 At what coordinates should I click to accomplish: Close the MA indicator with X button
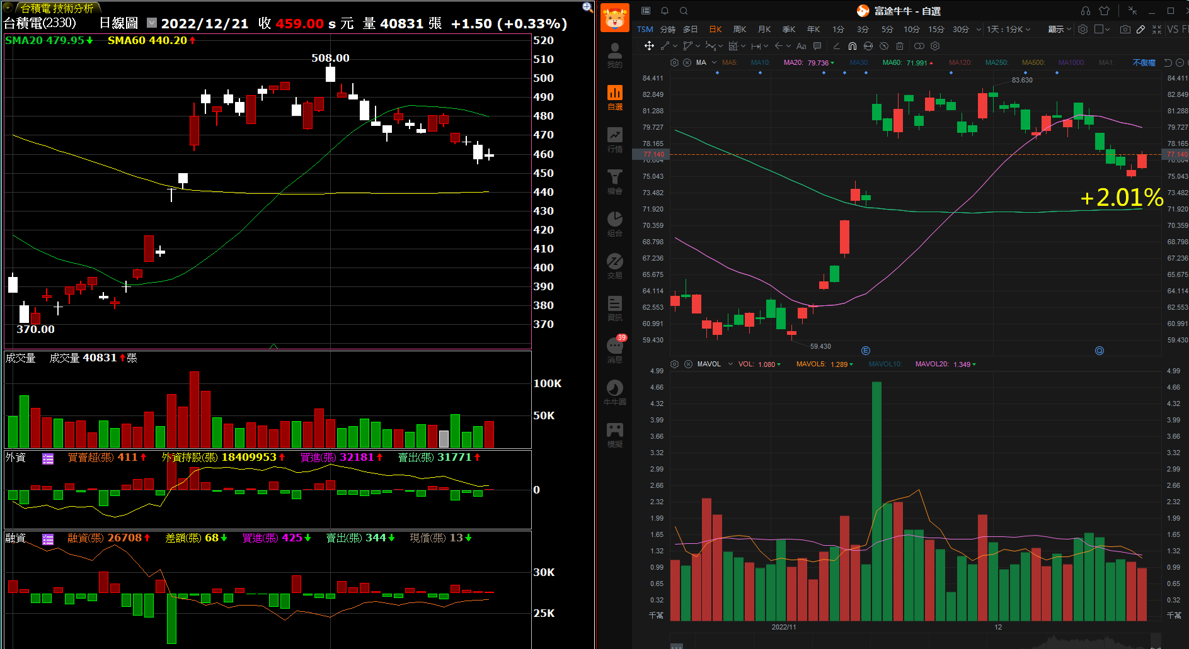(x=687, y=62)
